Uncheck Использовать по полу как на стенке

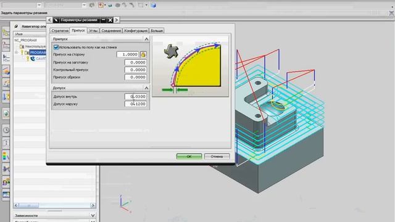point(56,47)
